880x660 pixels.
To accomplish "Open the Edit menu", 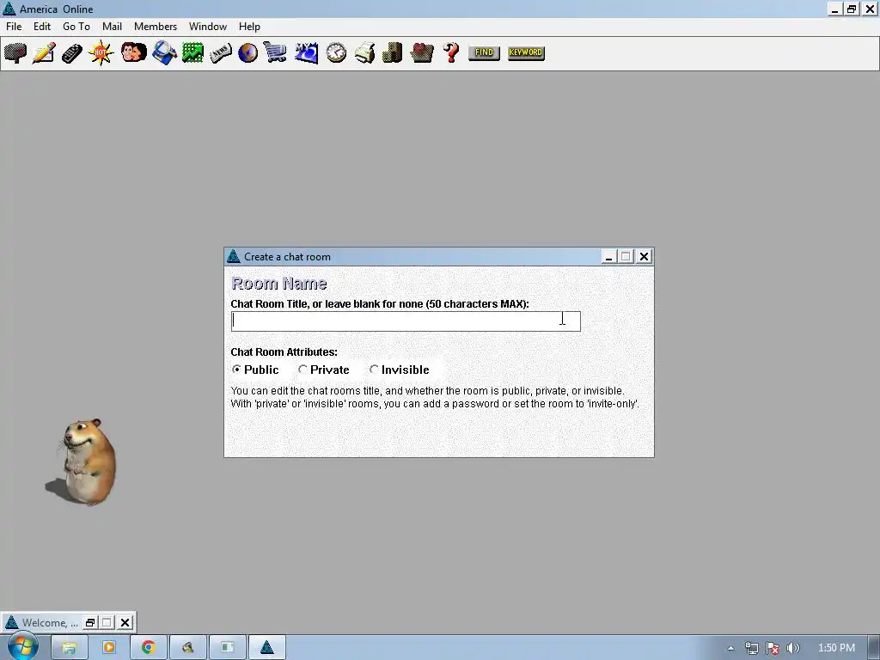I will tap(42, 27).
